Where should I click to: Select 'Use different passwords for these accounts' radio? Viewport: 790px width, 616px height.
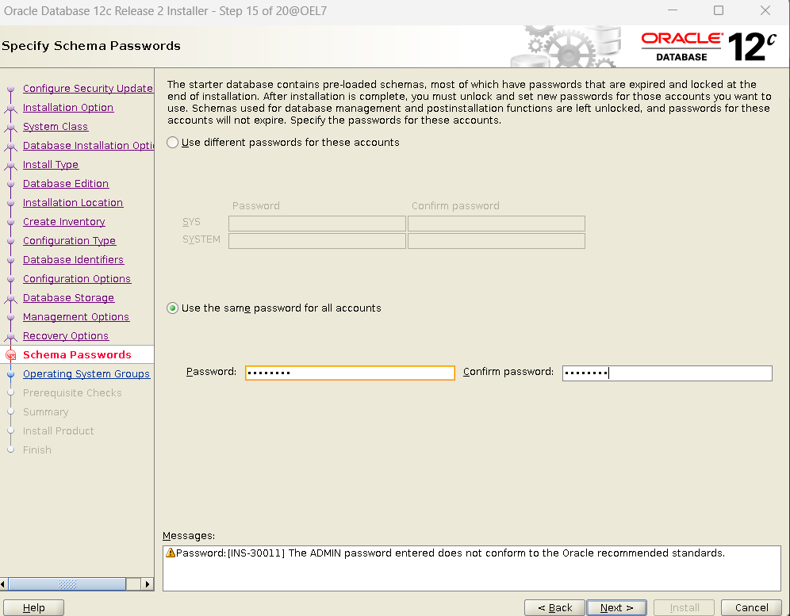pyautogui.click(x=172, y=143)
